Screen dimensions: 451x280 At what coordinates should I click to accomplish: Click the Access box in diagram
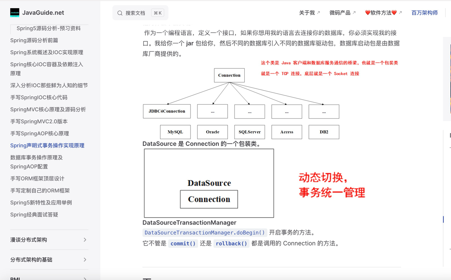coord(287,132)
